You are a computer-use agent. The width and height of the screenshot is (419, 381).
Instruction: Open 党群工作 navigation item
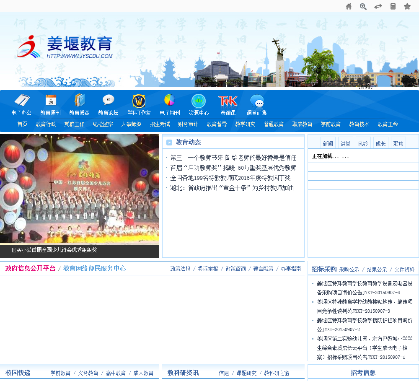74,124
